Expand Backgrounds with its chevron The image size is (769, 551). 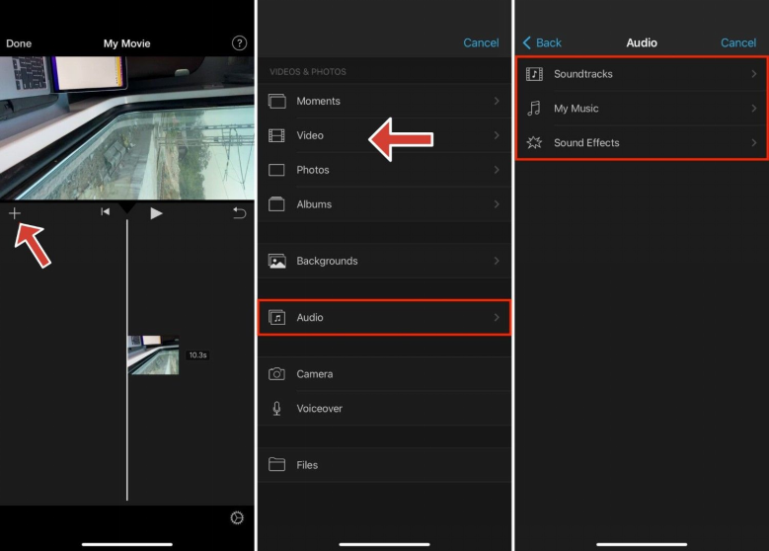click(497, 261)
